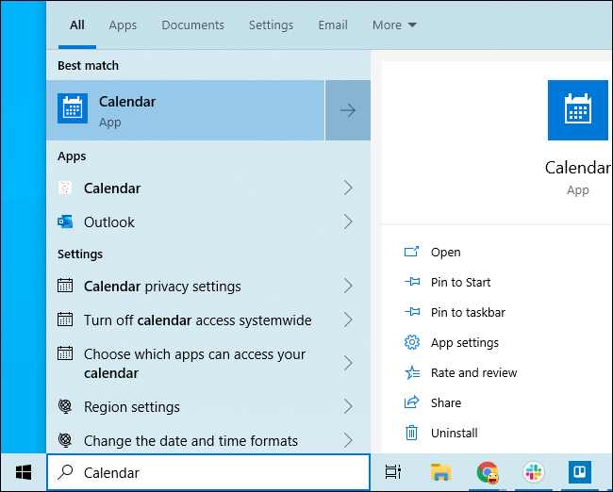Click the Region settings globe icon

(65, 406)
